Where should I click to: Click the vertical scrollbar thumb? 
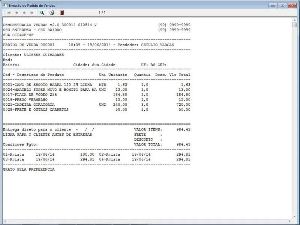(295, 24)
